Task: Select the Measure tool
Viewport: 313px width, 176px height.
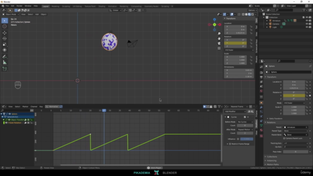Action: tap(4, 63)
